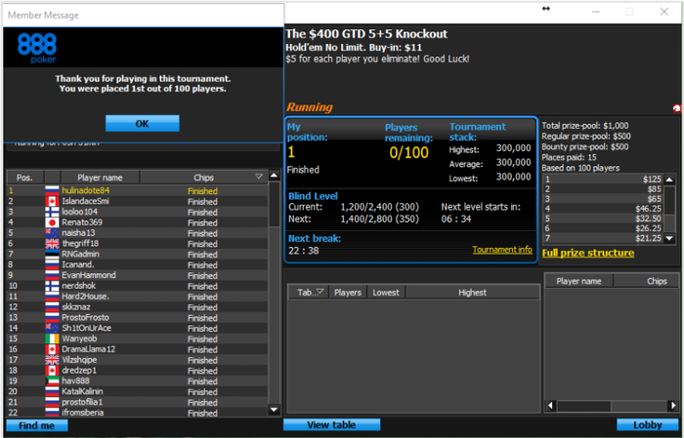
Task: Click the Find me button
Action: point(37,425)
